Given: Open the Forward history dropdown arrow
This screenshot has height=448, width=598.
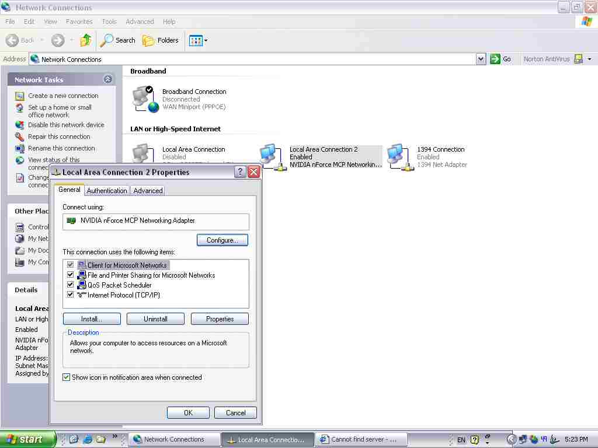Looking at the screenshot, I should [71, 40].
